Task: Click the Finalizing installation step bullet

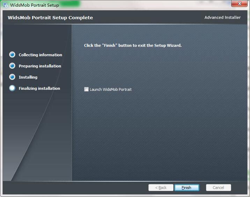Action: tap(12, 88)
